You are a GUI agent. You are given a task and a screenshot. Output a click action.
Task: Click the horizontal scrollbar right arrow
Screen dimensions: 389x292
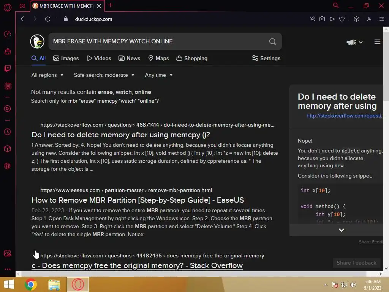381,274
